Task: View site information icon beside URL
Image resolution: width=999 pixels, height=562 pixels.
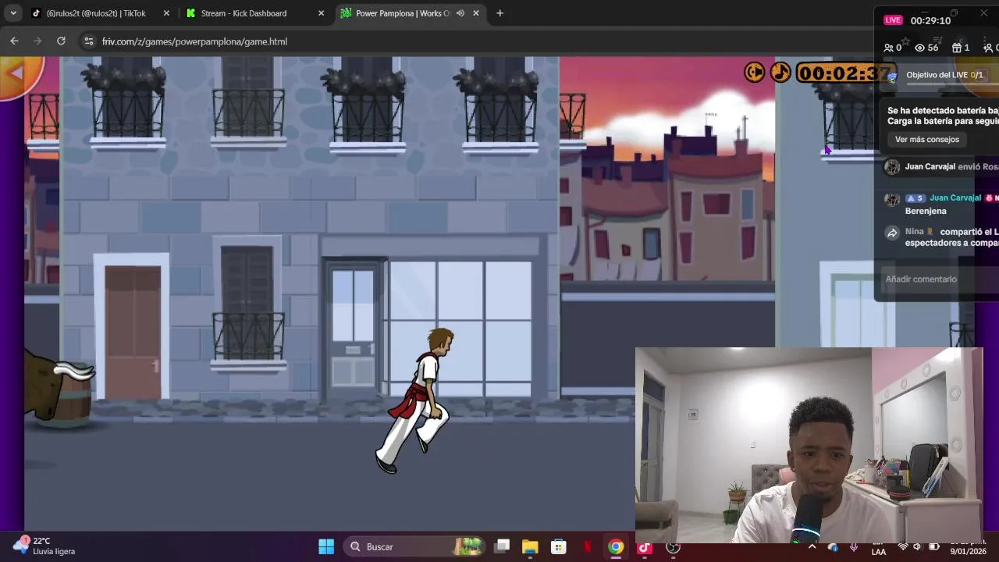Action: (89, 41)
